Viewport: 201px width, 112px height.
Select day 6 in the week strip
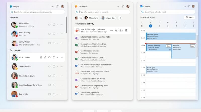[194, 26]
